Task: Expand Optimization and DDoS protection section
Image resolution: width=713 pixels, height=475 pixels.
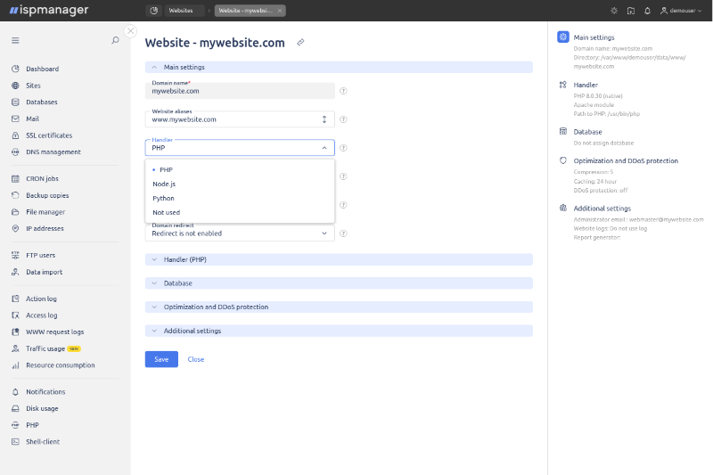Action: coord(216,307)
